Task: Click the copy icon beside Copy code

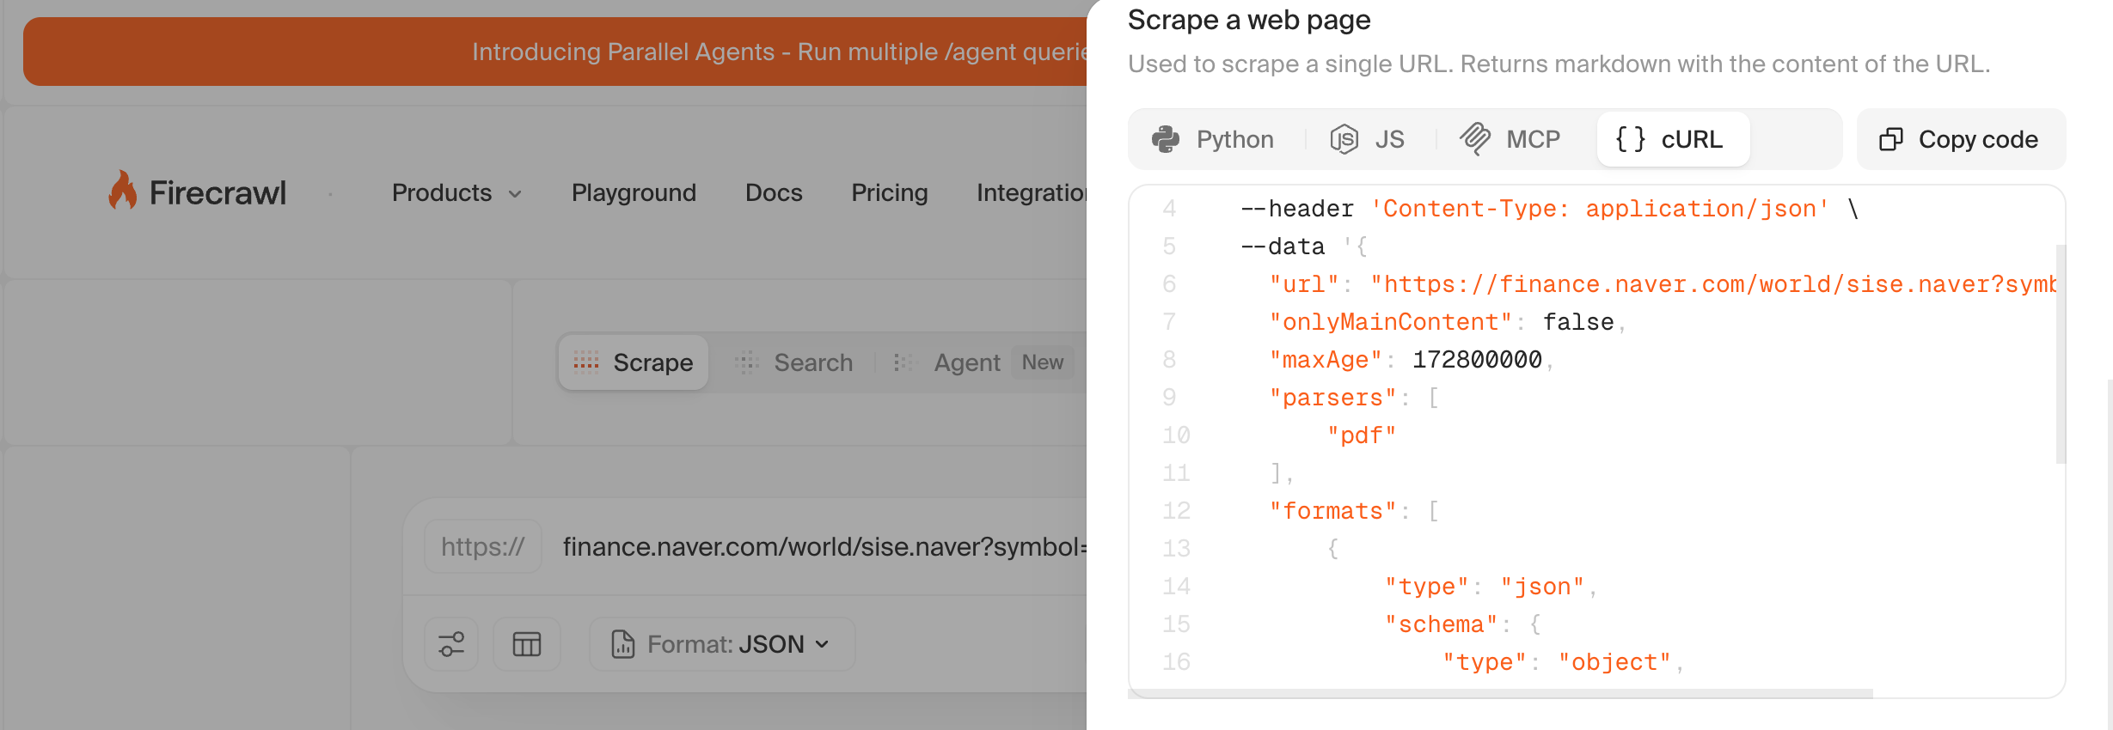Action: pyautogui.click(x=1891, y=139)
